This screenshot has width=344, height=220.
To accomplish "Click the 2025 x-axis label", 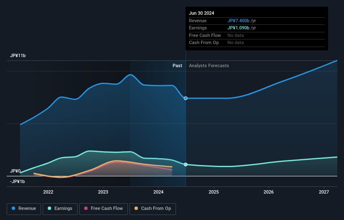I will click(x=214, y=192).
